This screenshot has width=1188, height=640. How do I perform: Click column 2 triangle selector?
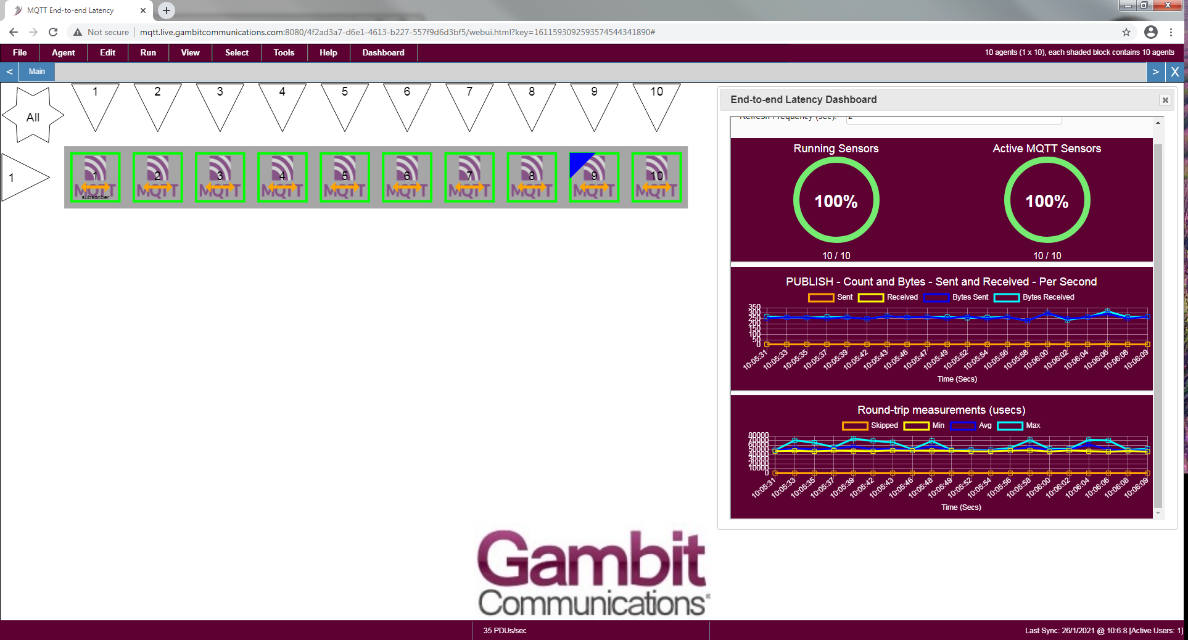click(157, 103)
